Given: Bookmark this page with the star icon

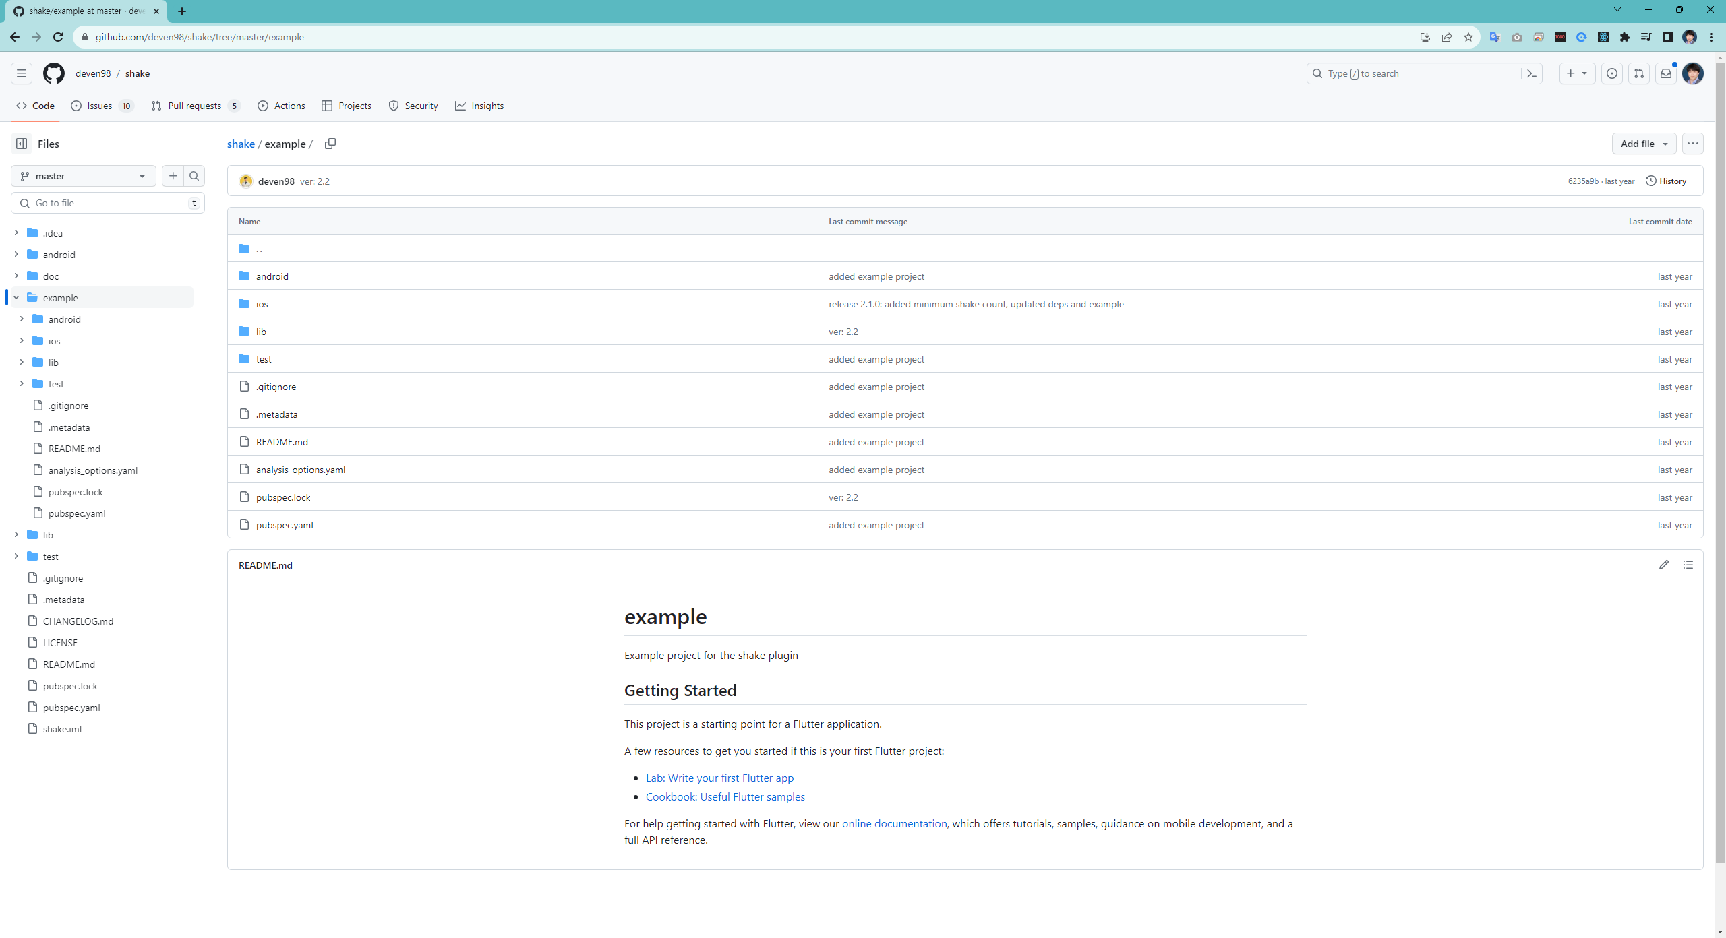Looking at the screenshot, I should coord(1468,37).
